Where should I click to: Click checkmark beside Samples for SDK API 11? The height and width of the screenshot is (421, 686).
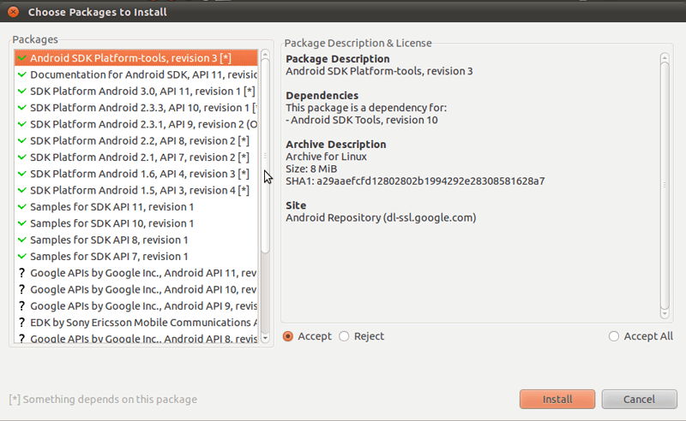coord(22,206)
